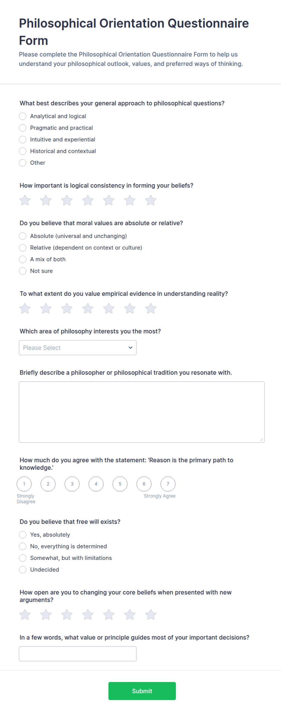The width and height of the screenshot is (281, 715).
Task: Click the dropdown chevron arrow
Action: click(131, 348)
